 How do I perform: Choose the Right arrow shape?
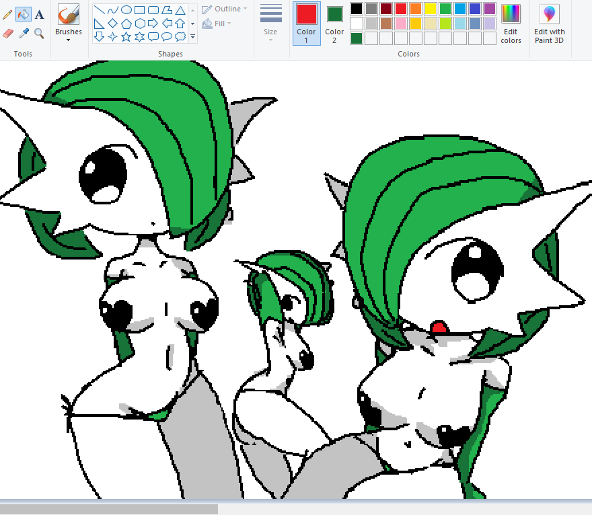click(153, 24)
